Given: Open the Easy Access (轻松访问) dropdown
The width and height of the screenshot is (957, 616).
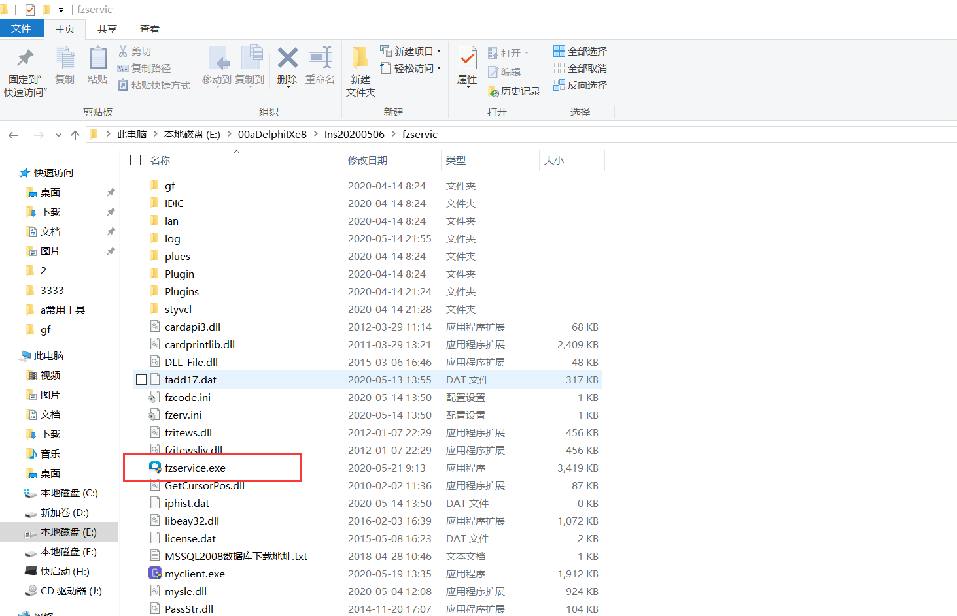Looking at the screenshot, I should coord(439,68).
